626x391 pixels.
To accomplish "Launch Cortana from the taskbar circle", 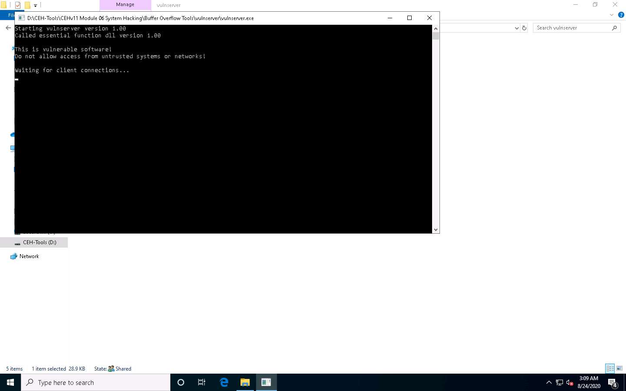I will (x=181, y=382).
